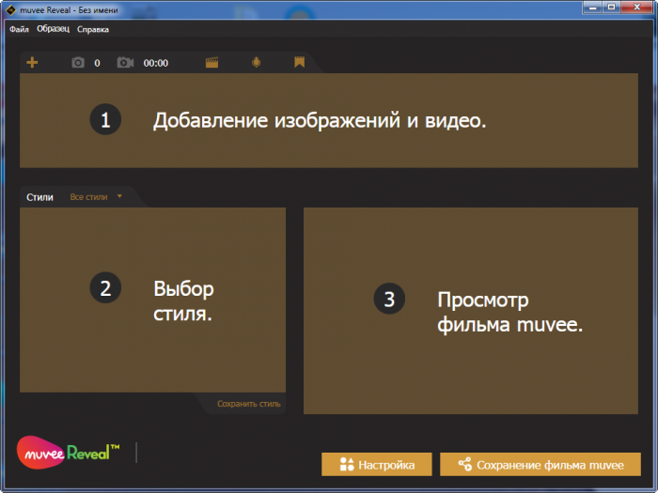The image size is (658, 493).
Task: Open the Образец menu
Action: pos(54,29)
